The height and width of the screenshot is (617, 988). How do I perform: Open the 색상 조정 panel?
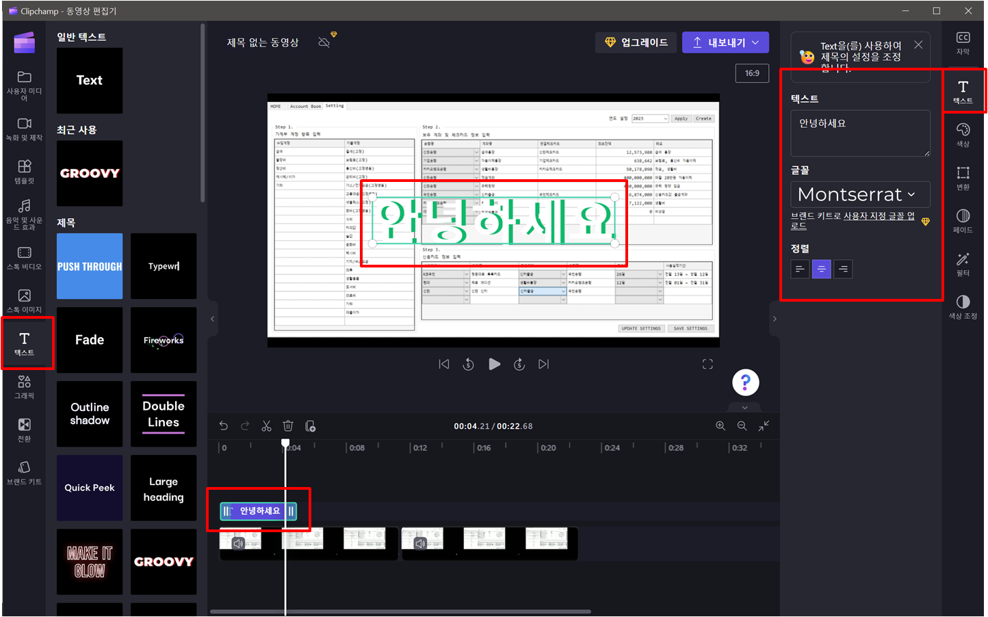pos(963,307)
